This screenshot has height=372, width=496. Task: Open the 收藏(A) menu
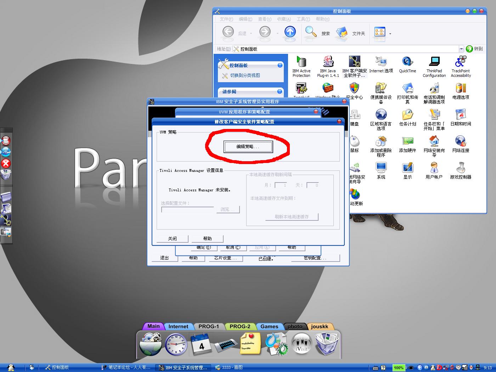284,19
